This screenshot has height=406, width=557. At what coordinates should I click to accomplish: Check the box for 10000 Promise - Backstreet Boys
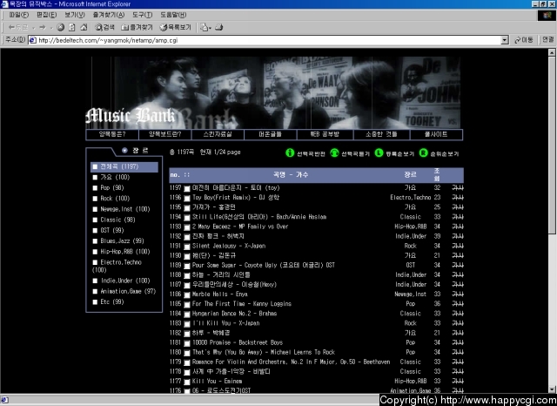187,343
